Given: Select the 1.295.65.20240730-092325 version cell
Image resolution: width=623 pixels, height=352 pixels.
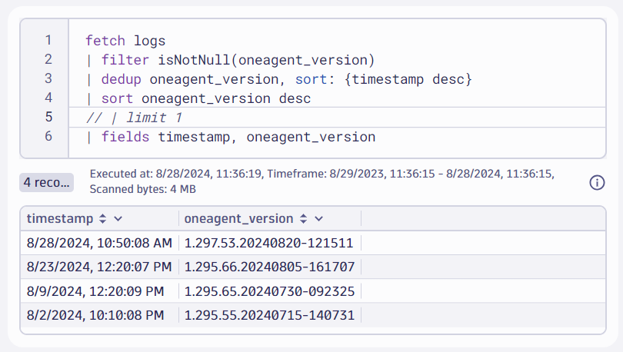Looking at the screenshot, I should pos(268,291).
